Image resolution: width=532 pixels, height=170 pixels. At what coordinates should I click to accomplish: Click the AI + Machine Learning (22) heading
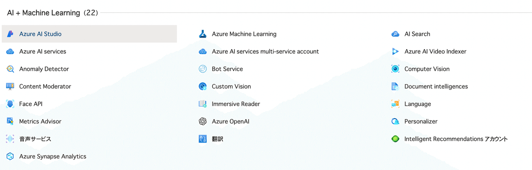53,13
